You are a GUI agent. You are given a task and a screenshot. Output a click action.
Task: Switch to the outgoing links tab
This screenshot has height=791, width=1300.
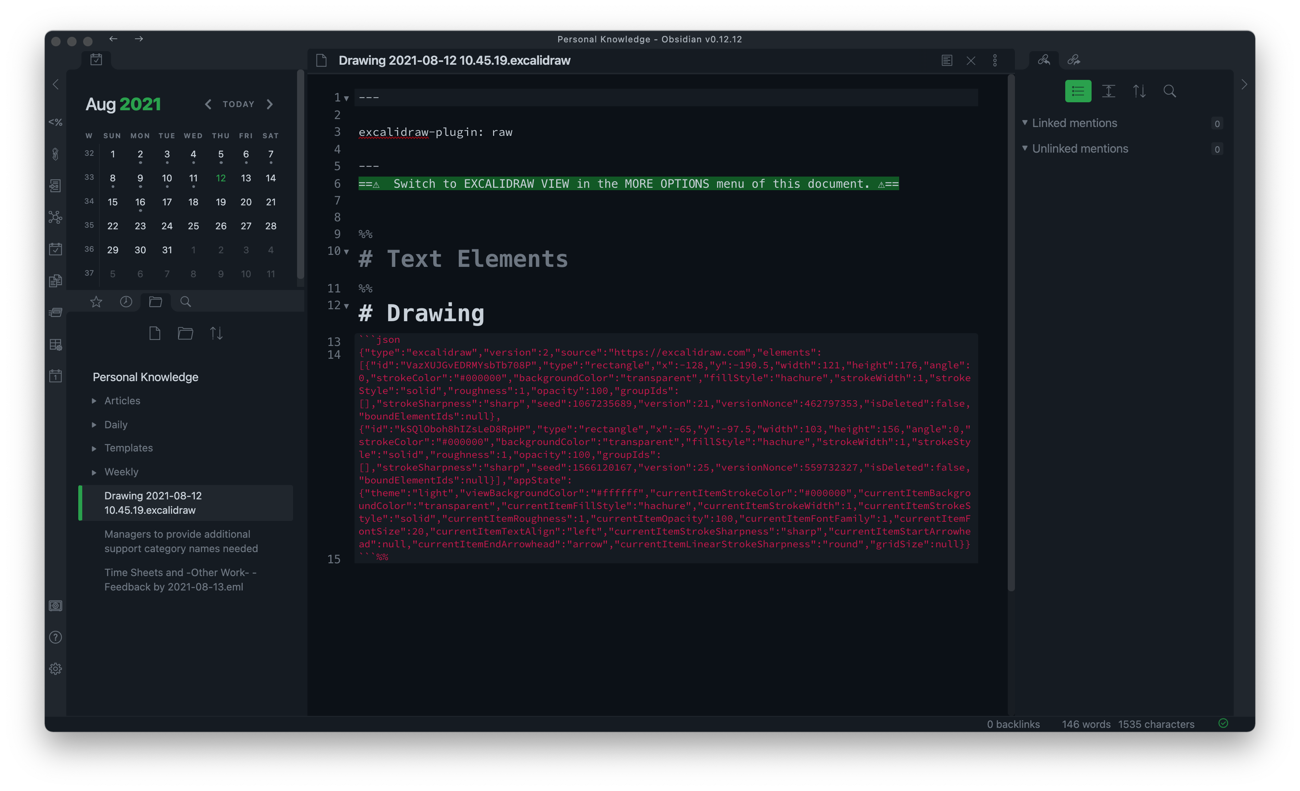(x=1074, y=60)
